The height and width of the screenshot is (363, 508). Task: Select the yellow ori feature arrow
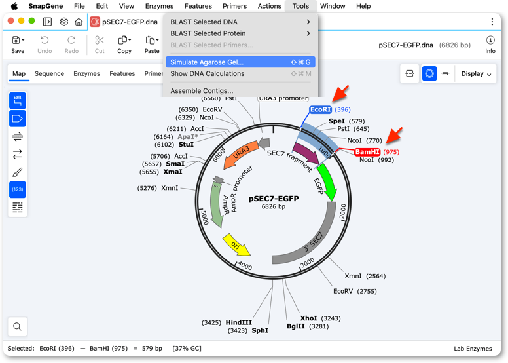pos(236,244)
